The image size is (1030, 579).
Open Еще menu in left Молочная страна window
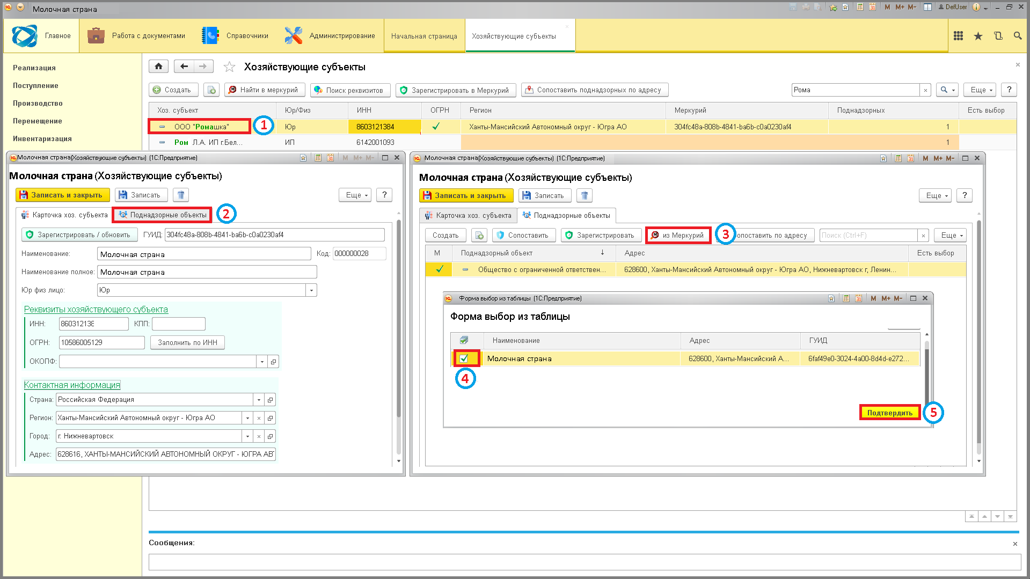point(355,195)
